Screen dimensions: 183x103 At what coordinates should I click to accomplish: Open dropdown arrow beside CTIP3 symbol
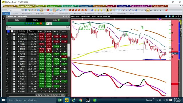[x=19, y=69]
